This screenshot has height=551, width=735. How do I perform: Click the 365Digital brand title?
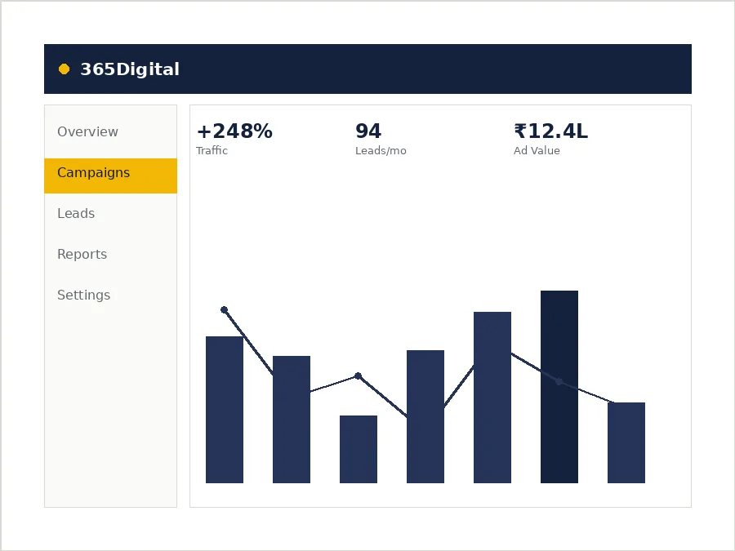point(130,69)
